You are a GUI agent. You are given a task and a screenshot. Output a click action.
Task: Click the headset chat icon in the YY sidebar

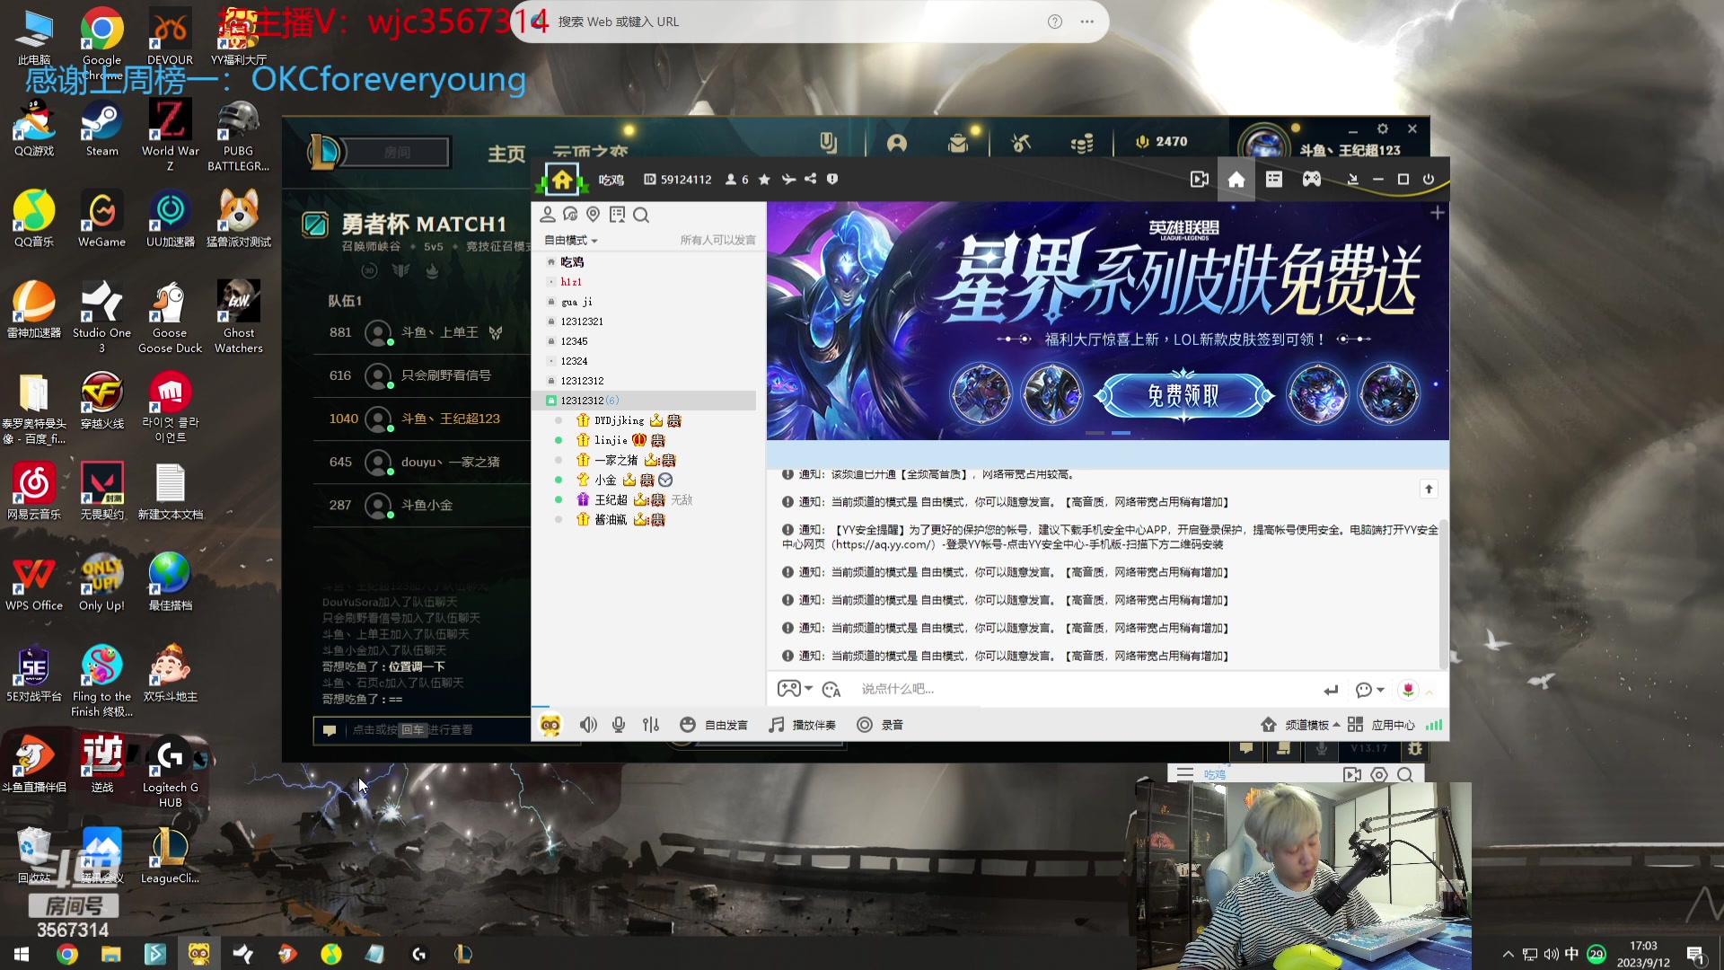[570, 215]
